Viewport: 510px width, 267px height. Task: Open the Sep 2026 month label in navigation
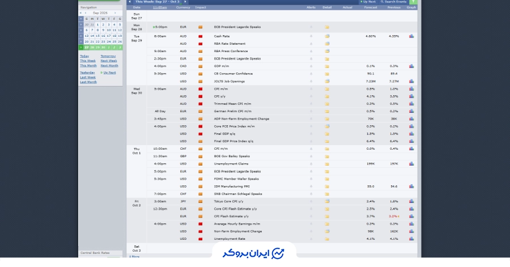[x=100, y=13]
